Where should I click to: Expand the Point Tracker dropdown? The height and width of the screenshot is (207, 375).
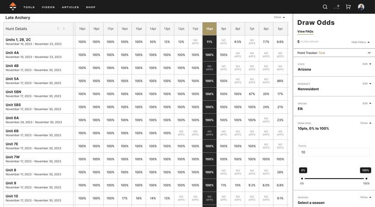point(369,53)
